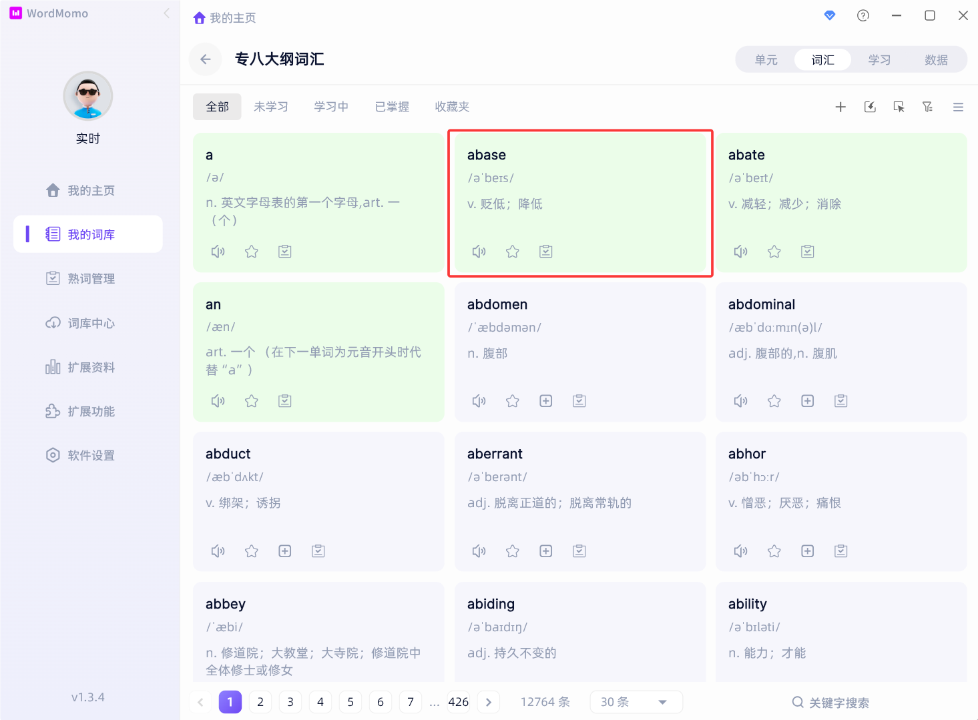Open the help question-mark icon
The image size is (978, 720).
(863, 15)
